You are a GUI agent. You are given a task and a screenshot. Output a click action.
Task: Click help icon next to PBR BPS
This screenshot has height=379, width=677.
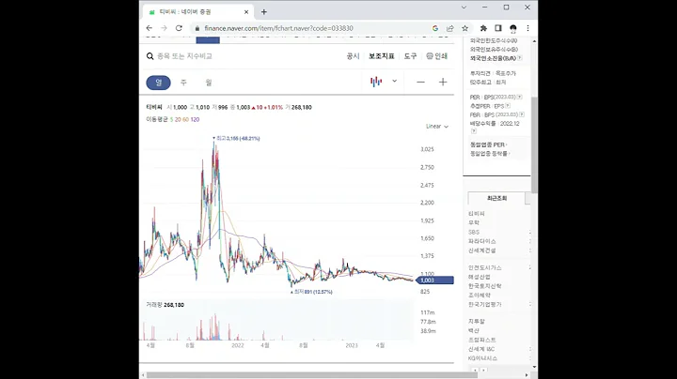[x=522, y=114]
